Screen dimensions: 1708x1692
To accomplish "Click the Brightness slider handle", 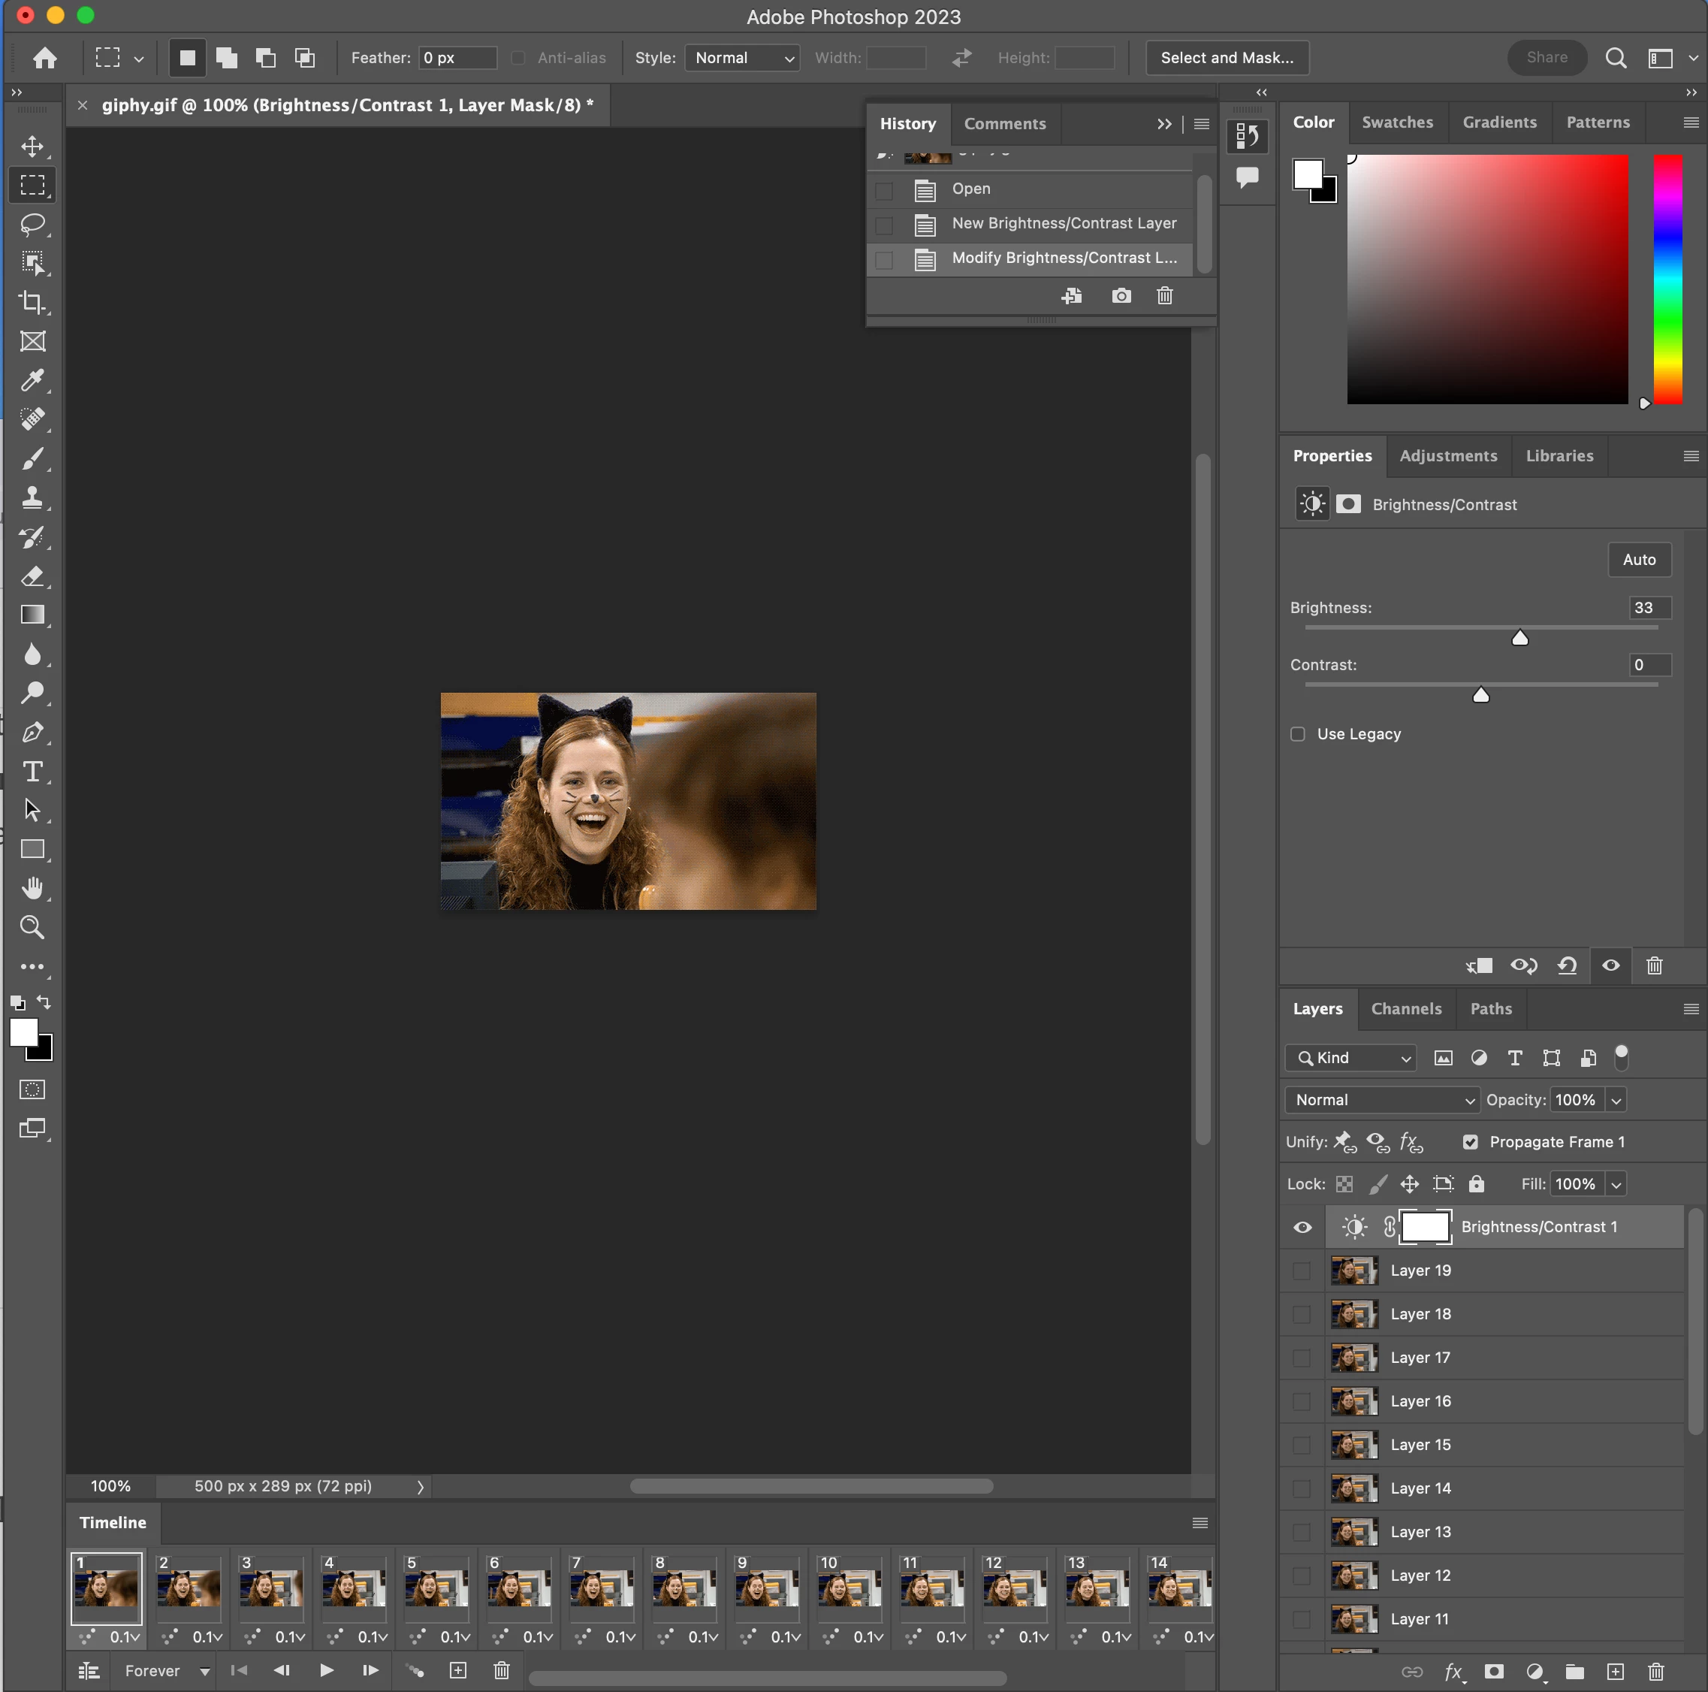I will point(1519,638).
